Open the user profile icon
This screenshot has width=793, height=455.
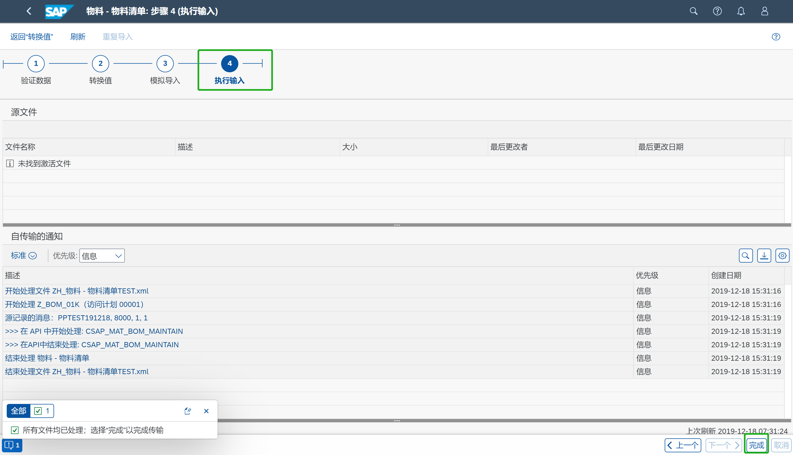765,11
